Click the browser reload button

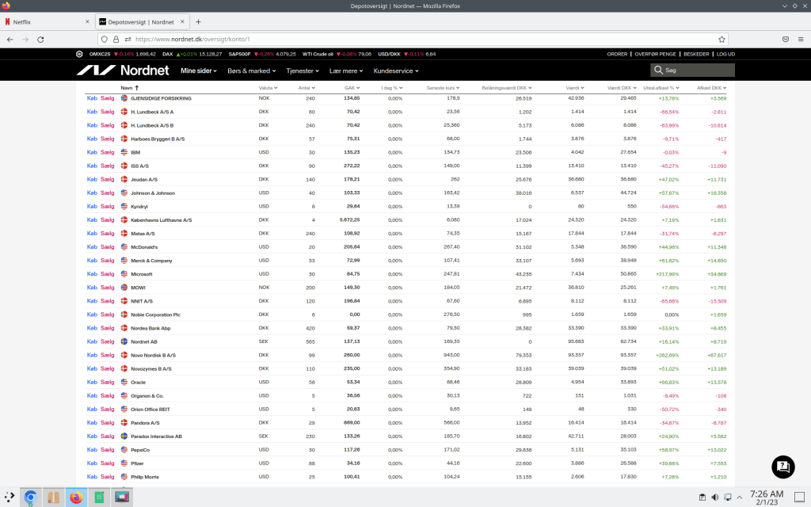point(40,39)
